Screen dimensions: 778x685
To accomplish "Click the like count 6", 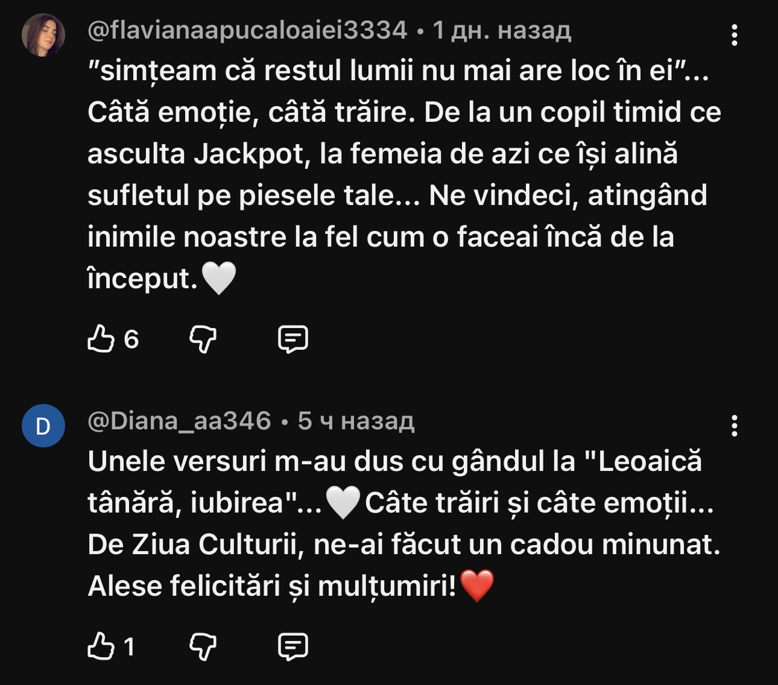I will pos(131,339).
